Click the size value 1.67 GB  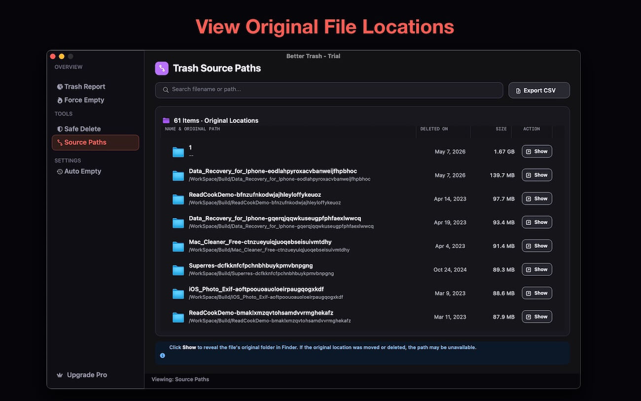click(504, 152)
